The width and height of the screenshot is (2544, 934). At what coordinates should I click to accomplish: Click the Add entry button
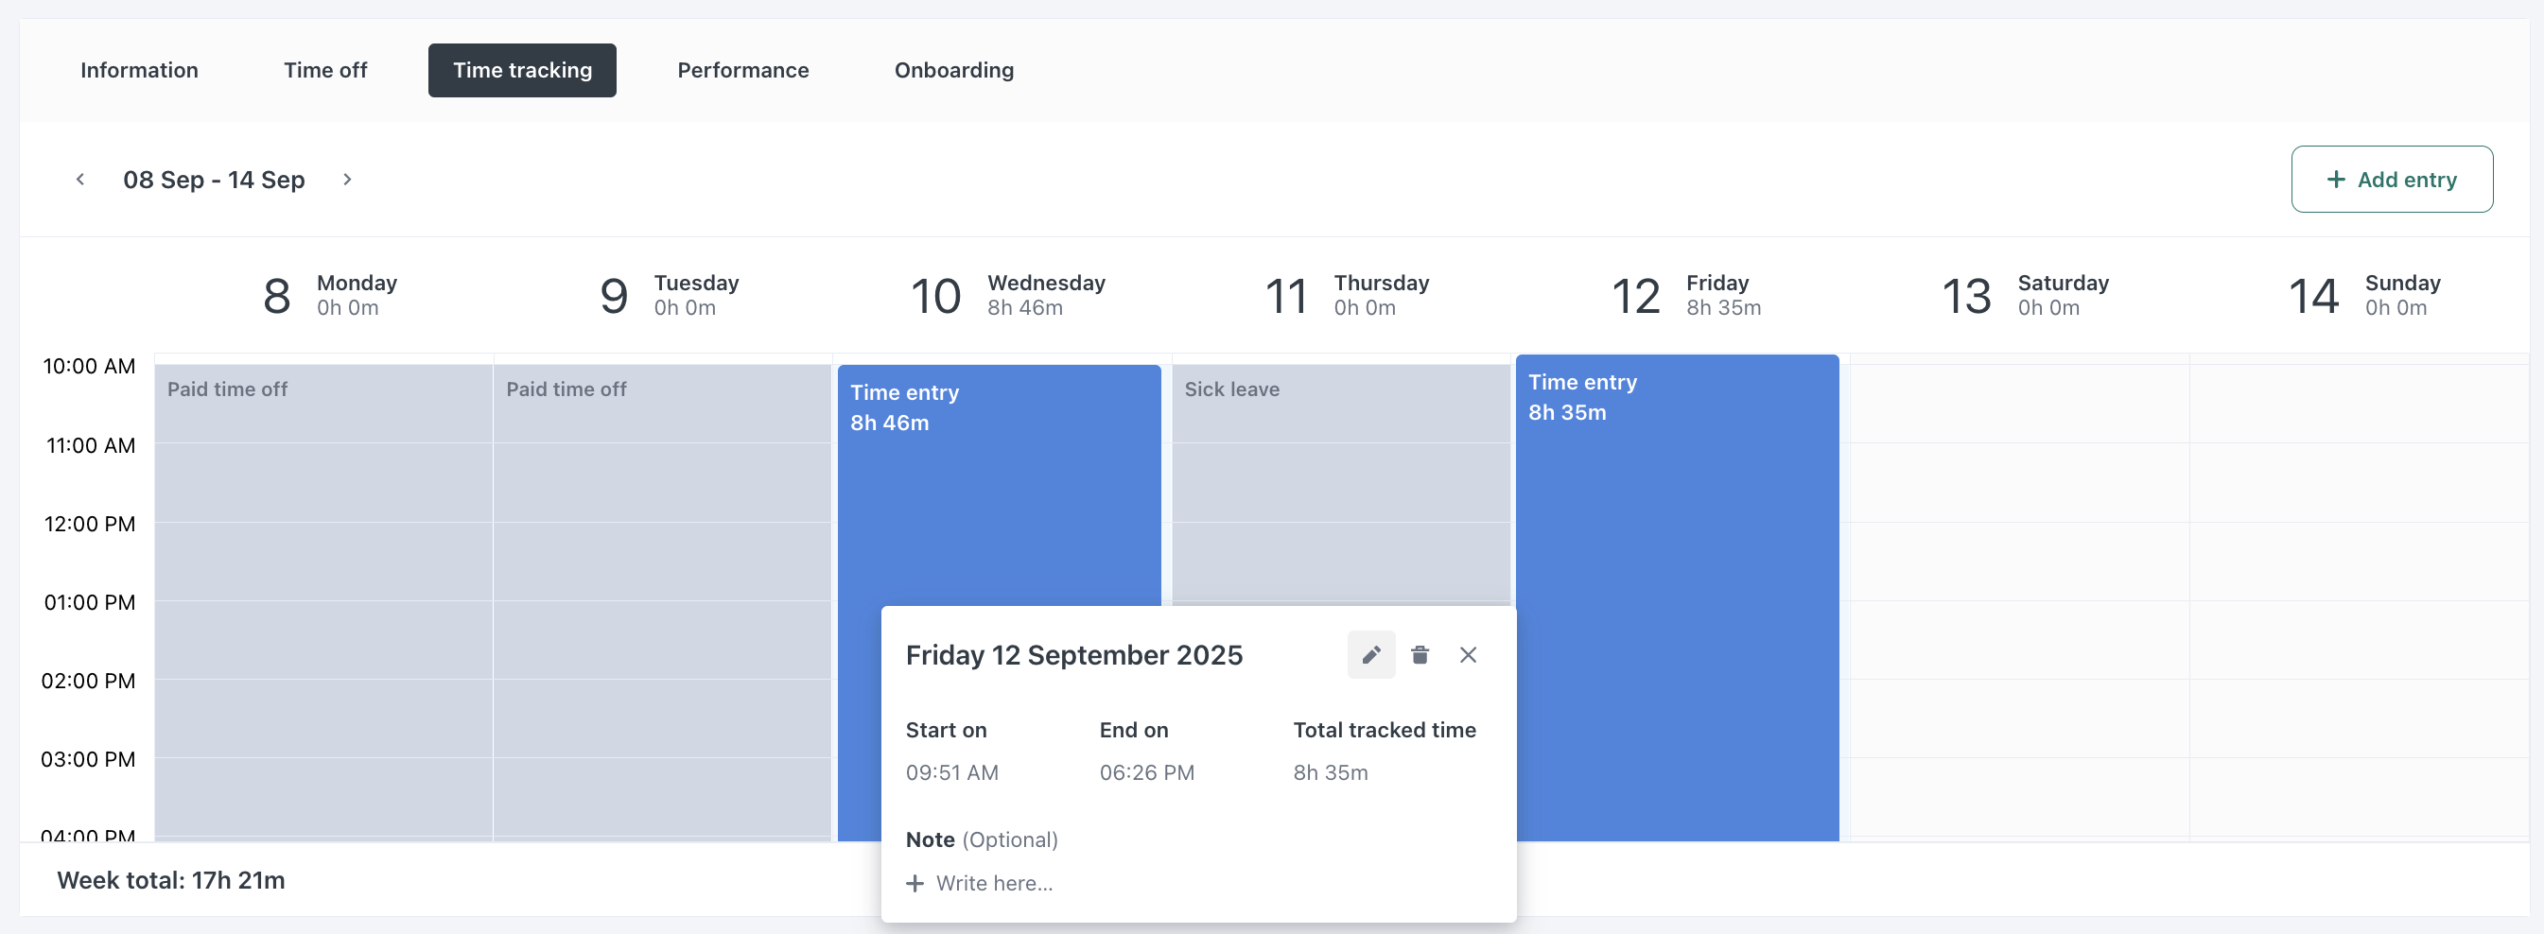[2391, 180]
